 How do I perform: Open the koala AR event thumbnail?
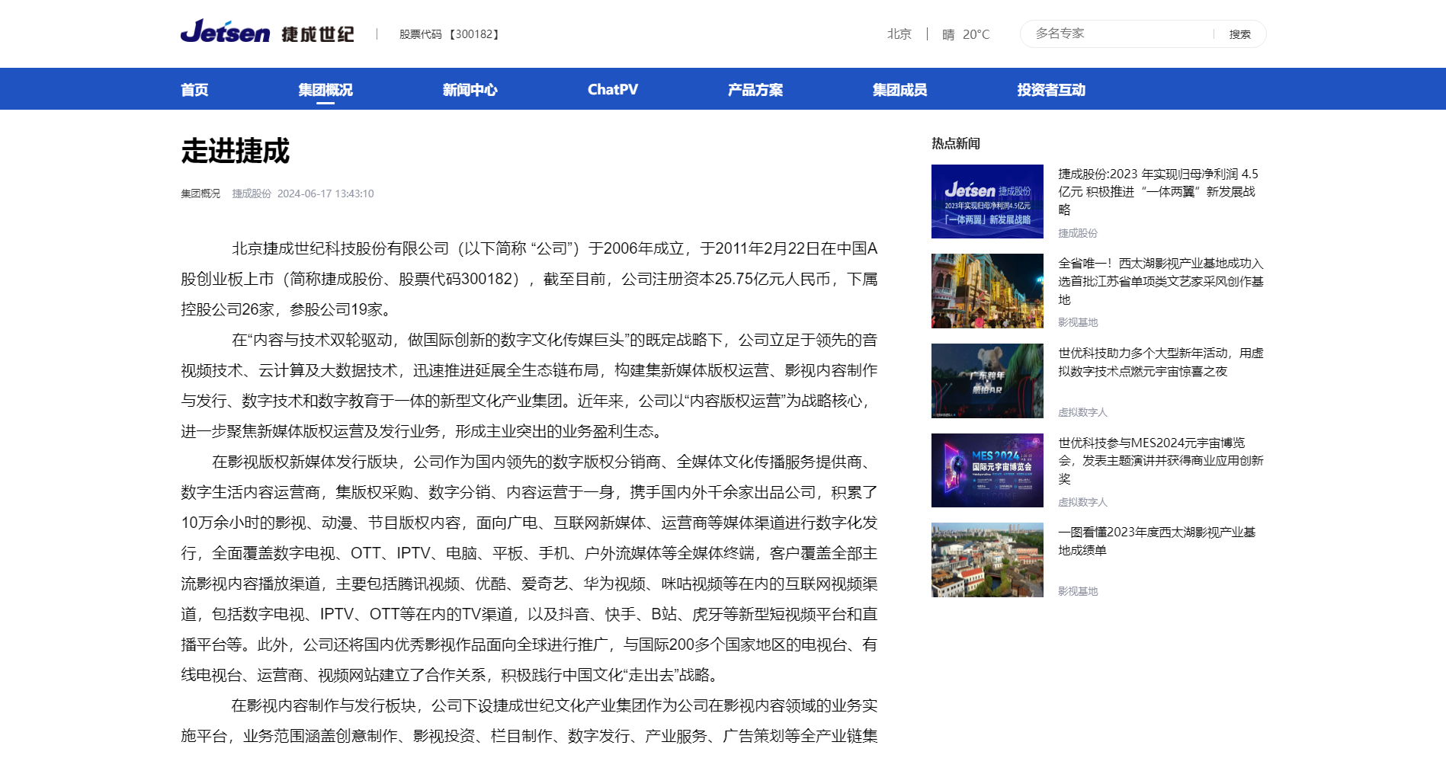point(987,380)
